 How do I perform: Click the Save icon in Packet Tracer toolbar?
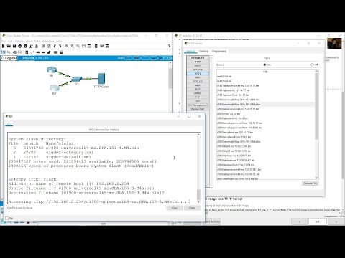14,46
